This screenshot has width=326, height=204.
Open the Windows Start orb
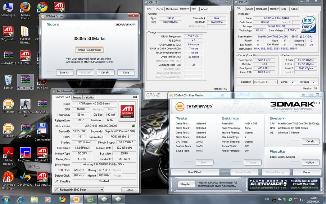coord(6,199)
